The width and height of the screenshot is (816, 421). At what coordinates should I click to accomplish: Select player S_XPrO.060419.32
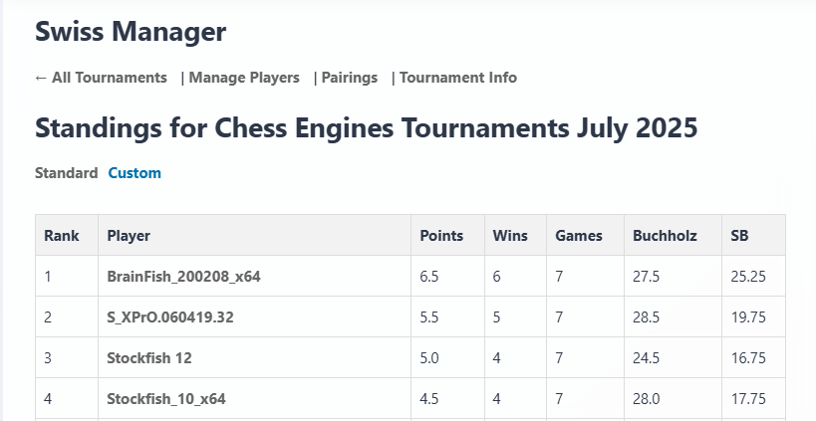tap(170, 316)
